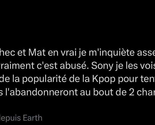The width and height of the screenshot is (155, 125).
Task: Click the word 'abusé.' in second line
Action: (x=74, y=66)
